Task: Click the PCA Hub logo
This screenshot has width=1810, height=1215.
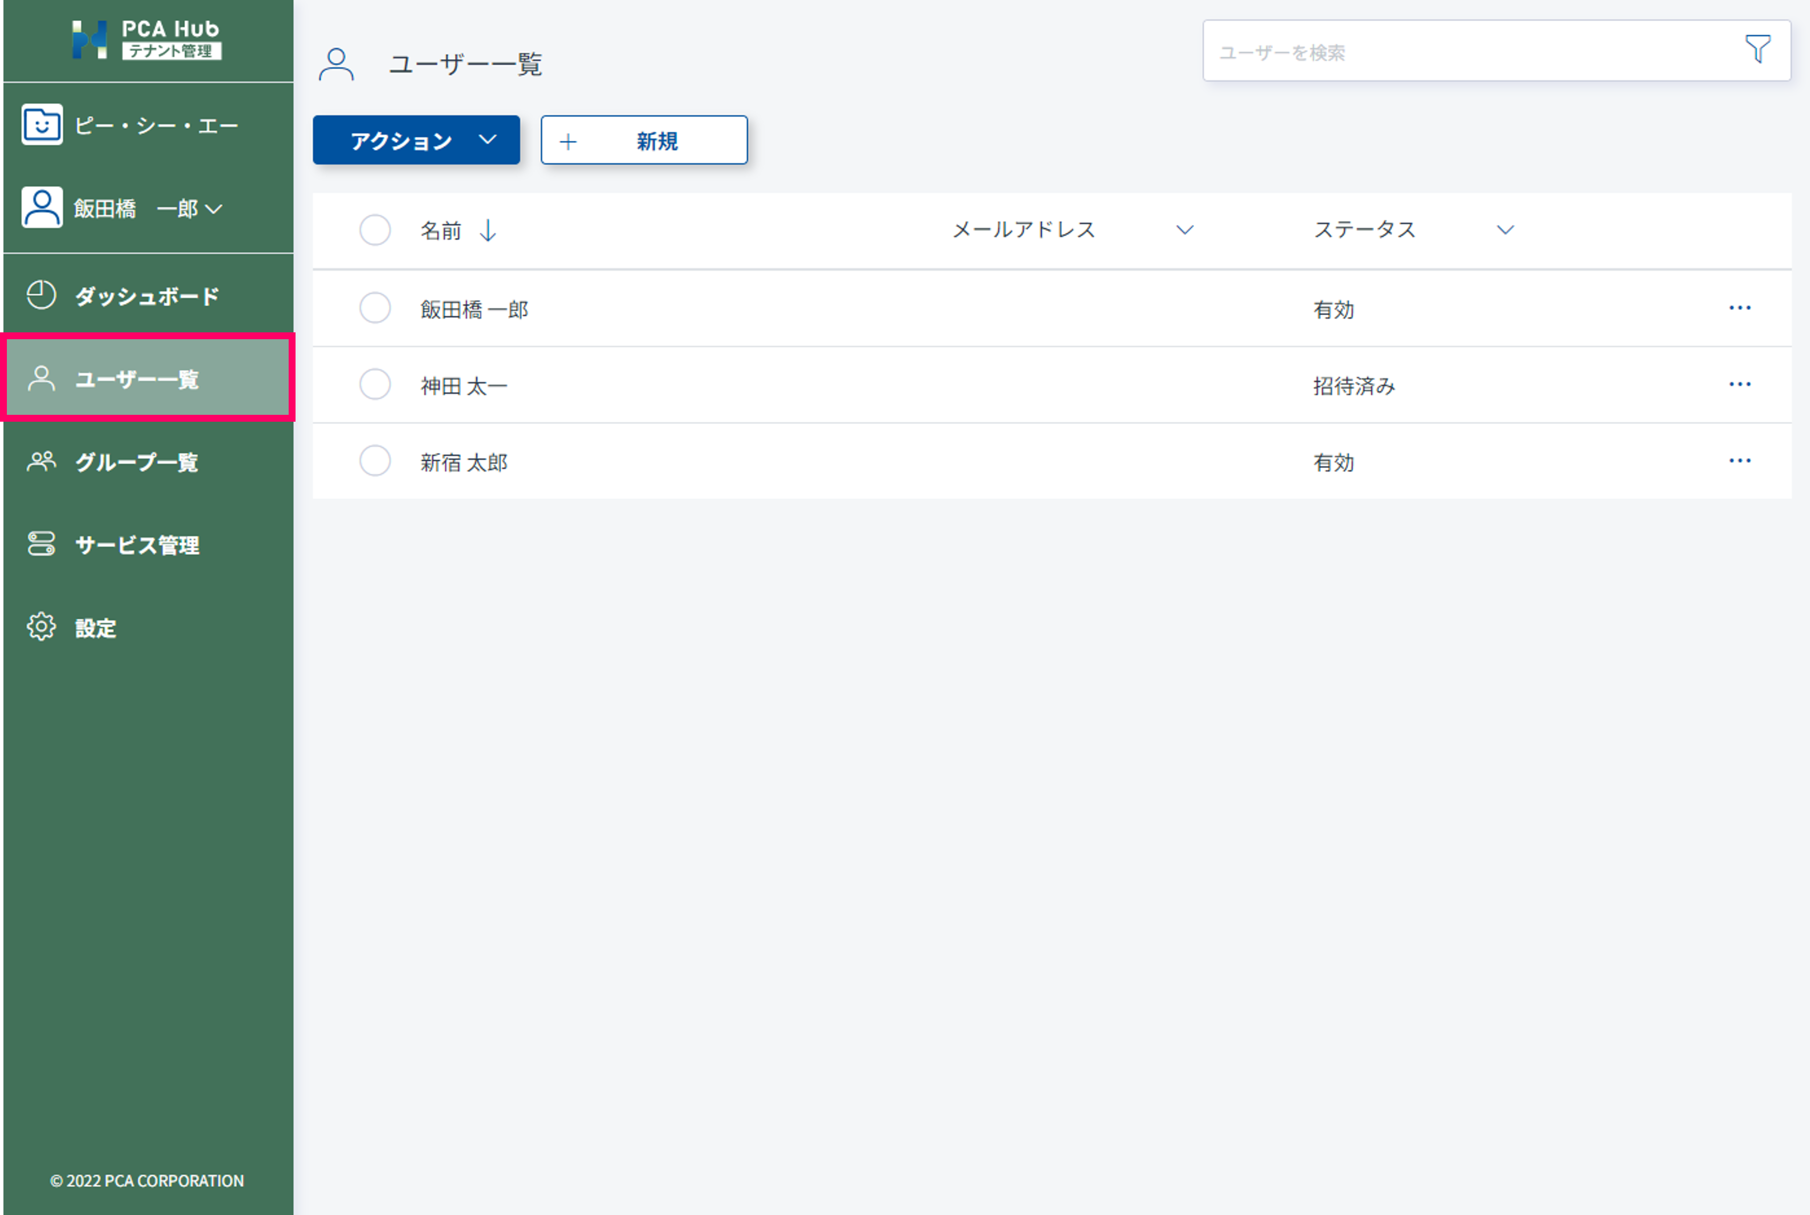Action: point(146,40)
